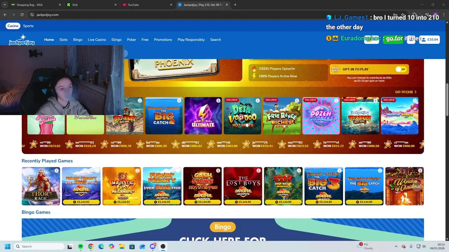Image resolution: width=449 pixels, height=252 pixels.
Task: Open info icon on The Big Catch 3 tile
Action: (x=339, y=170)
